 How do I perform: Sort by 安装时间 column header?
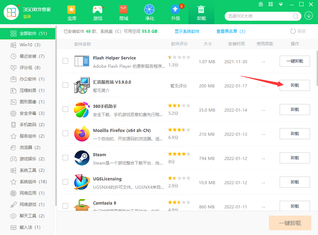[x=236, y=44]
